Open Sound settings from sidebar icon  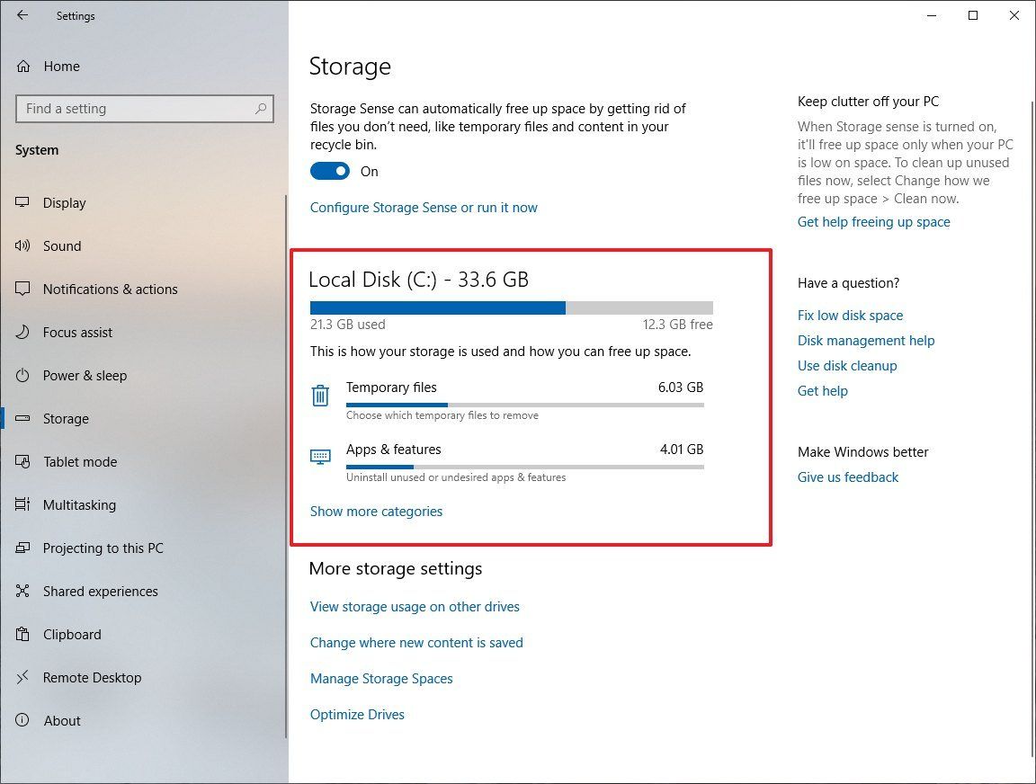point(21,245)
